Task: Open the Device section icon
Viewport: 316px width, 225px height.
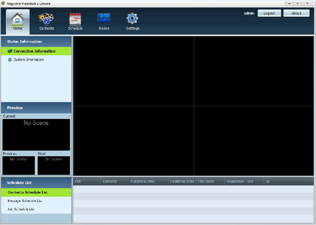Action: [104, 18]
